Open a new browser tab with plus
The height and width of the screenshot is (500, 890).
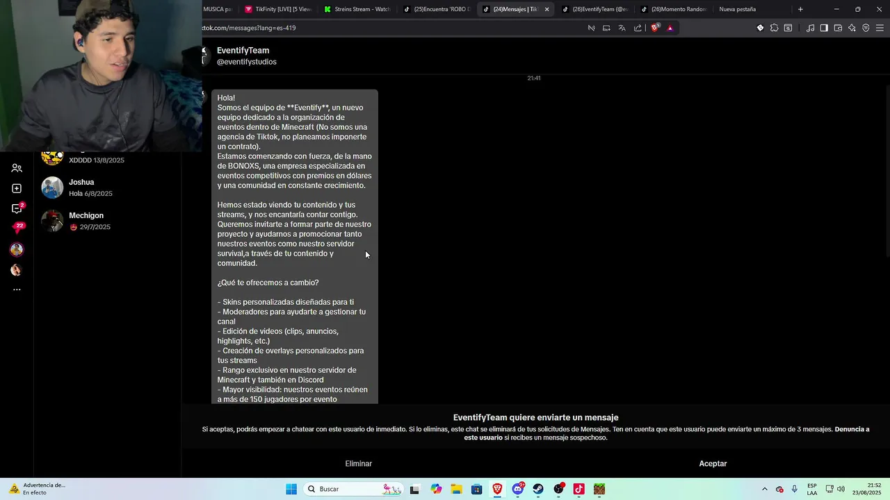click(x=800, y=9)
